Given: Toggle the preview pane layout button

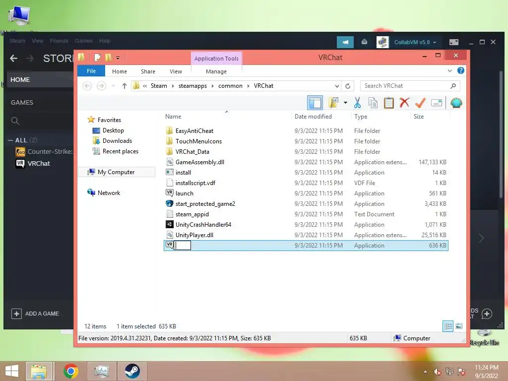Looking at the screenshot, I should [315, 103].
